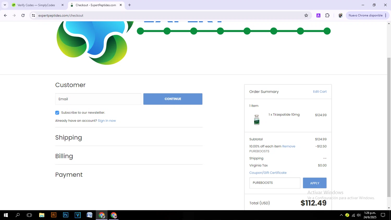Screen dimensions: 391x220
Task: Open Windows taskbar search
Action: 18,215
